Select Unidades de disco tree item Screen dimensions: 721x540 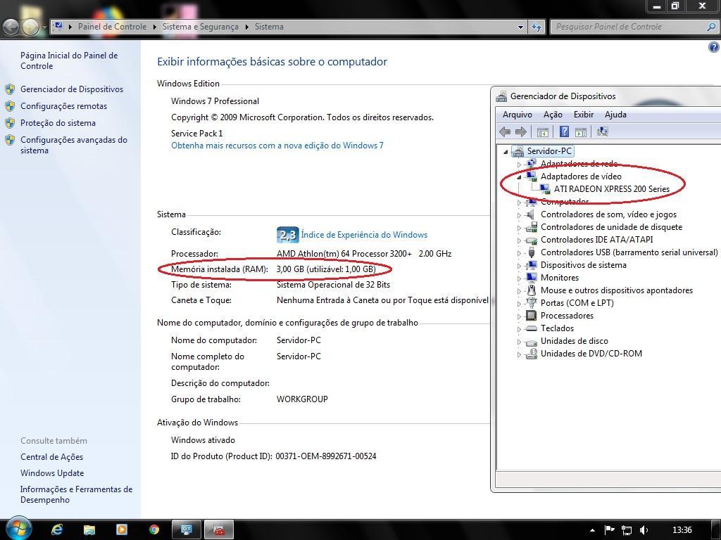575,341
